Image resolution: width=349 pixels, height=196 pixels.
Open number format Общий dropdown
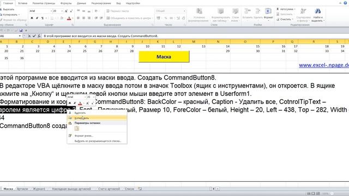tap(184, 11)
